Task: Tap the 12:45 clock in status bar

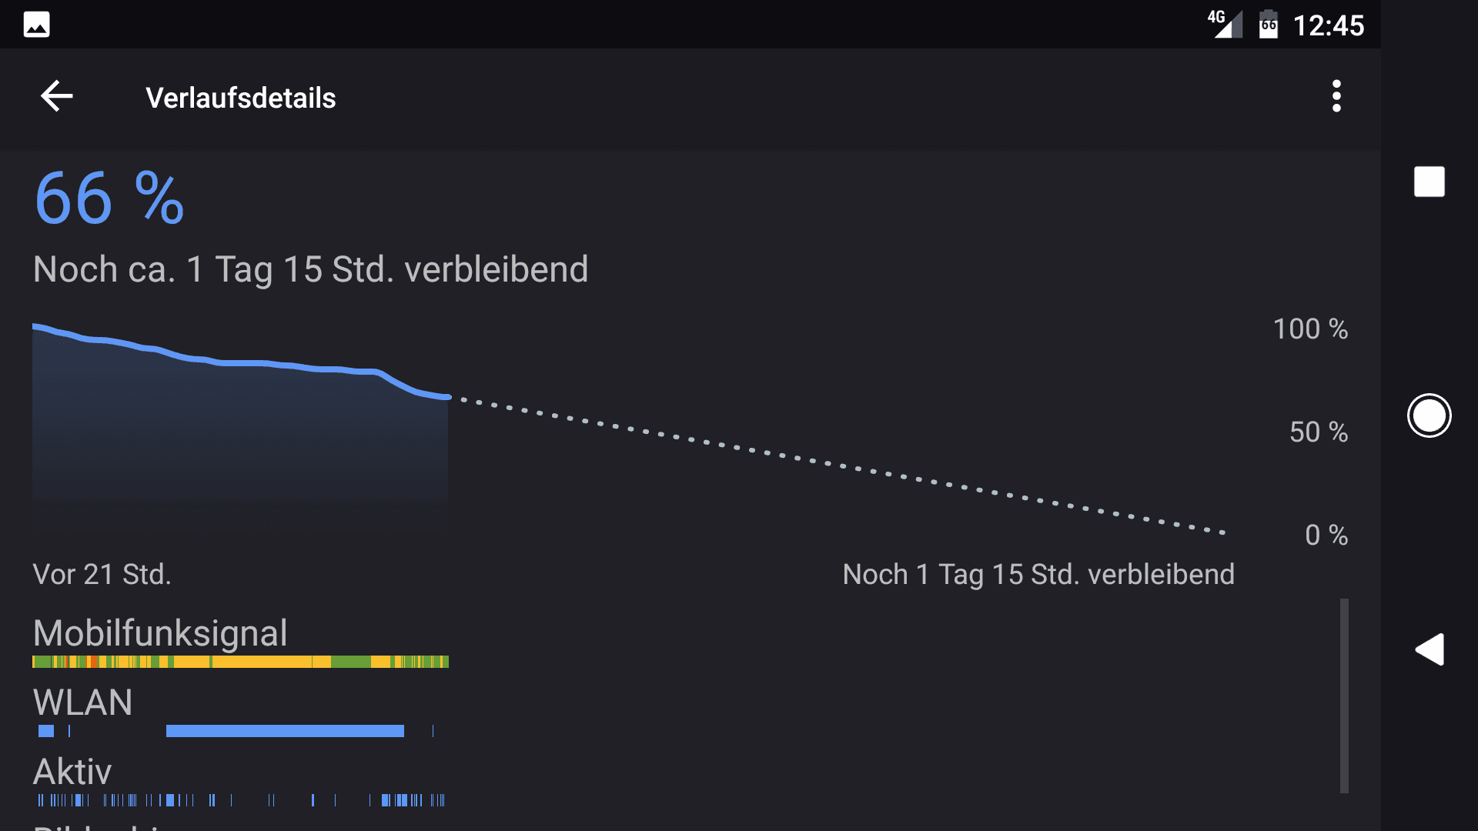Action: [x=1328, y=25]
